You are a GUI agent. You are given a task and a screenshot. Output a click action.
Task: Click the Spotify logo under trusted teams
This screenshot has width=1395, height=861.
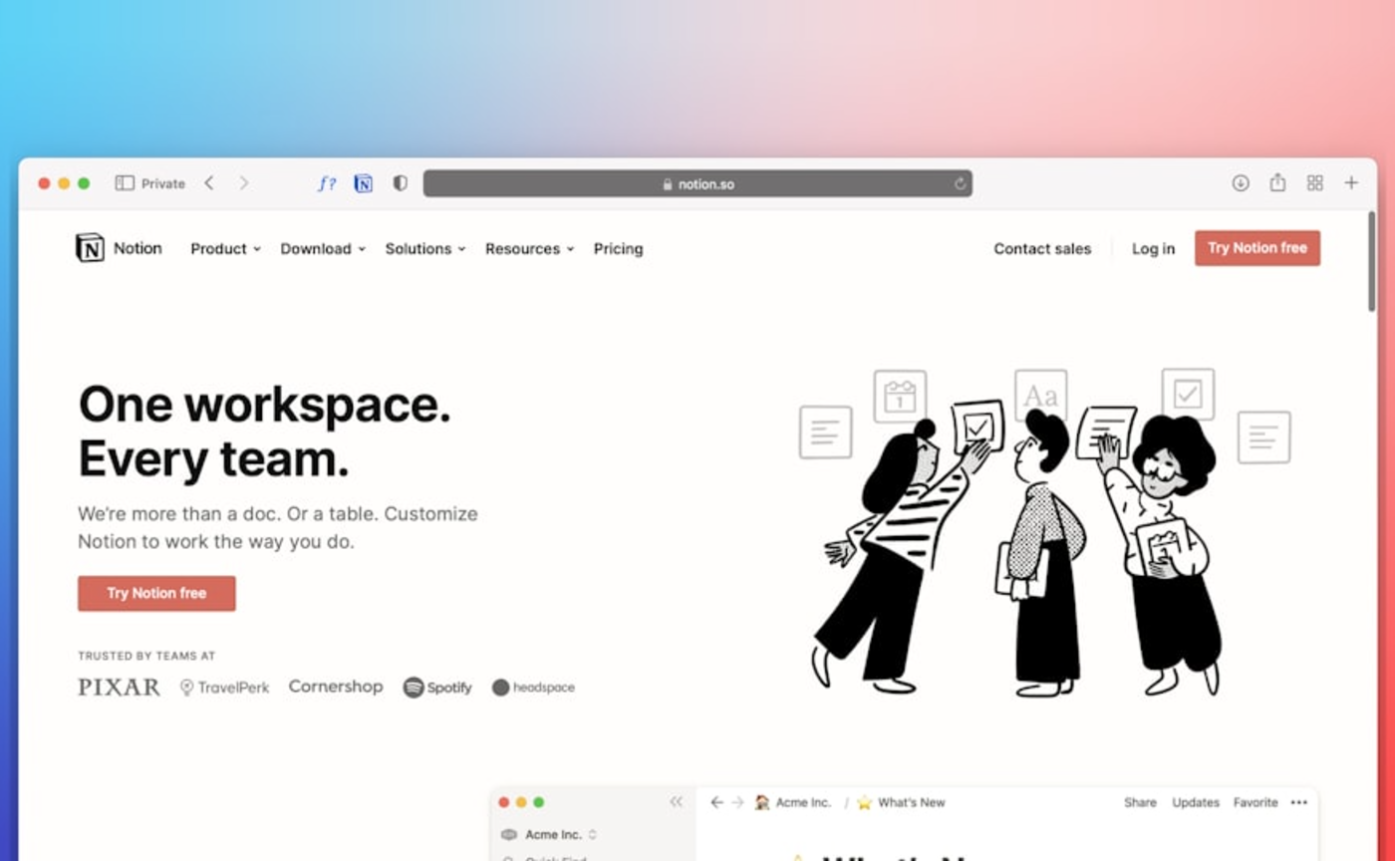tap(437, 688)
